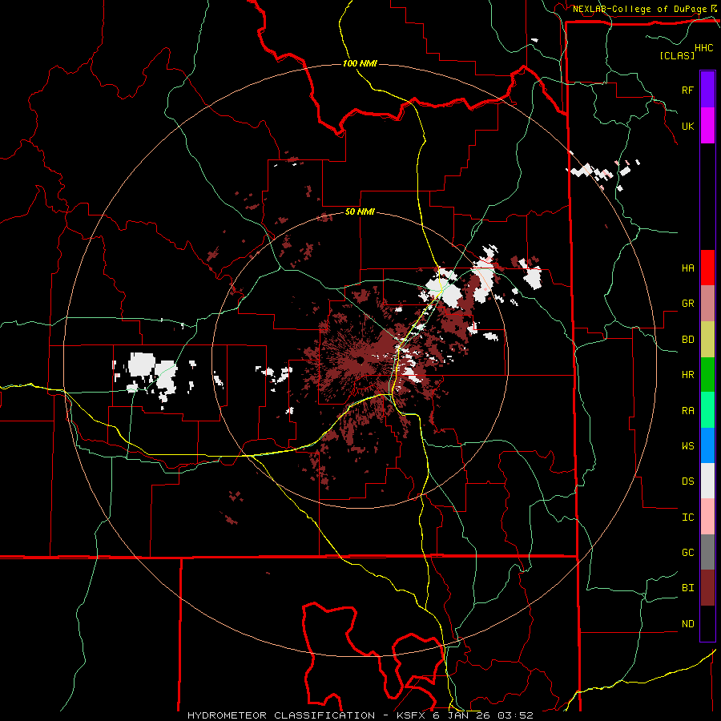The image size is (721, 721).
Task: Click the red HA legend color swatch
Action: (x=707, y=268)
